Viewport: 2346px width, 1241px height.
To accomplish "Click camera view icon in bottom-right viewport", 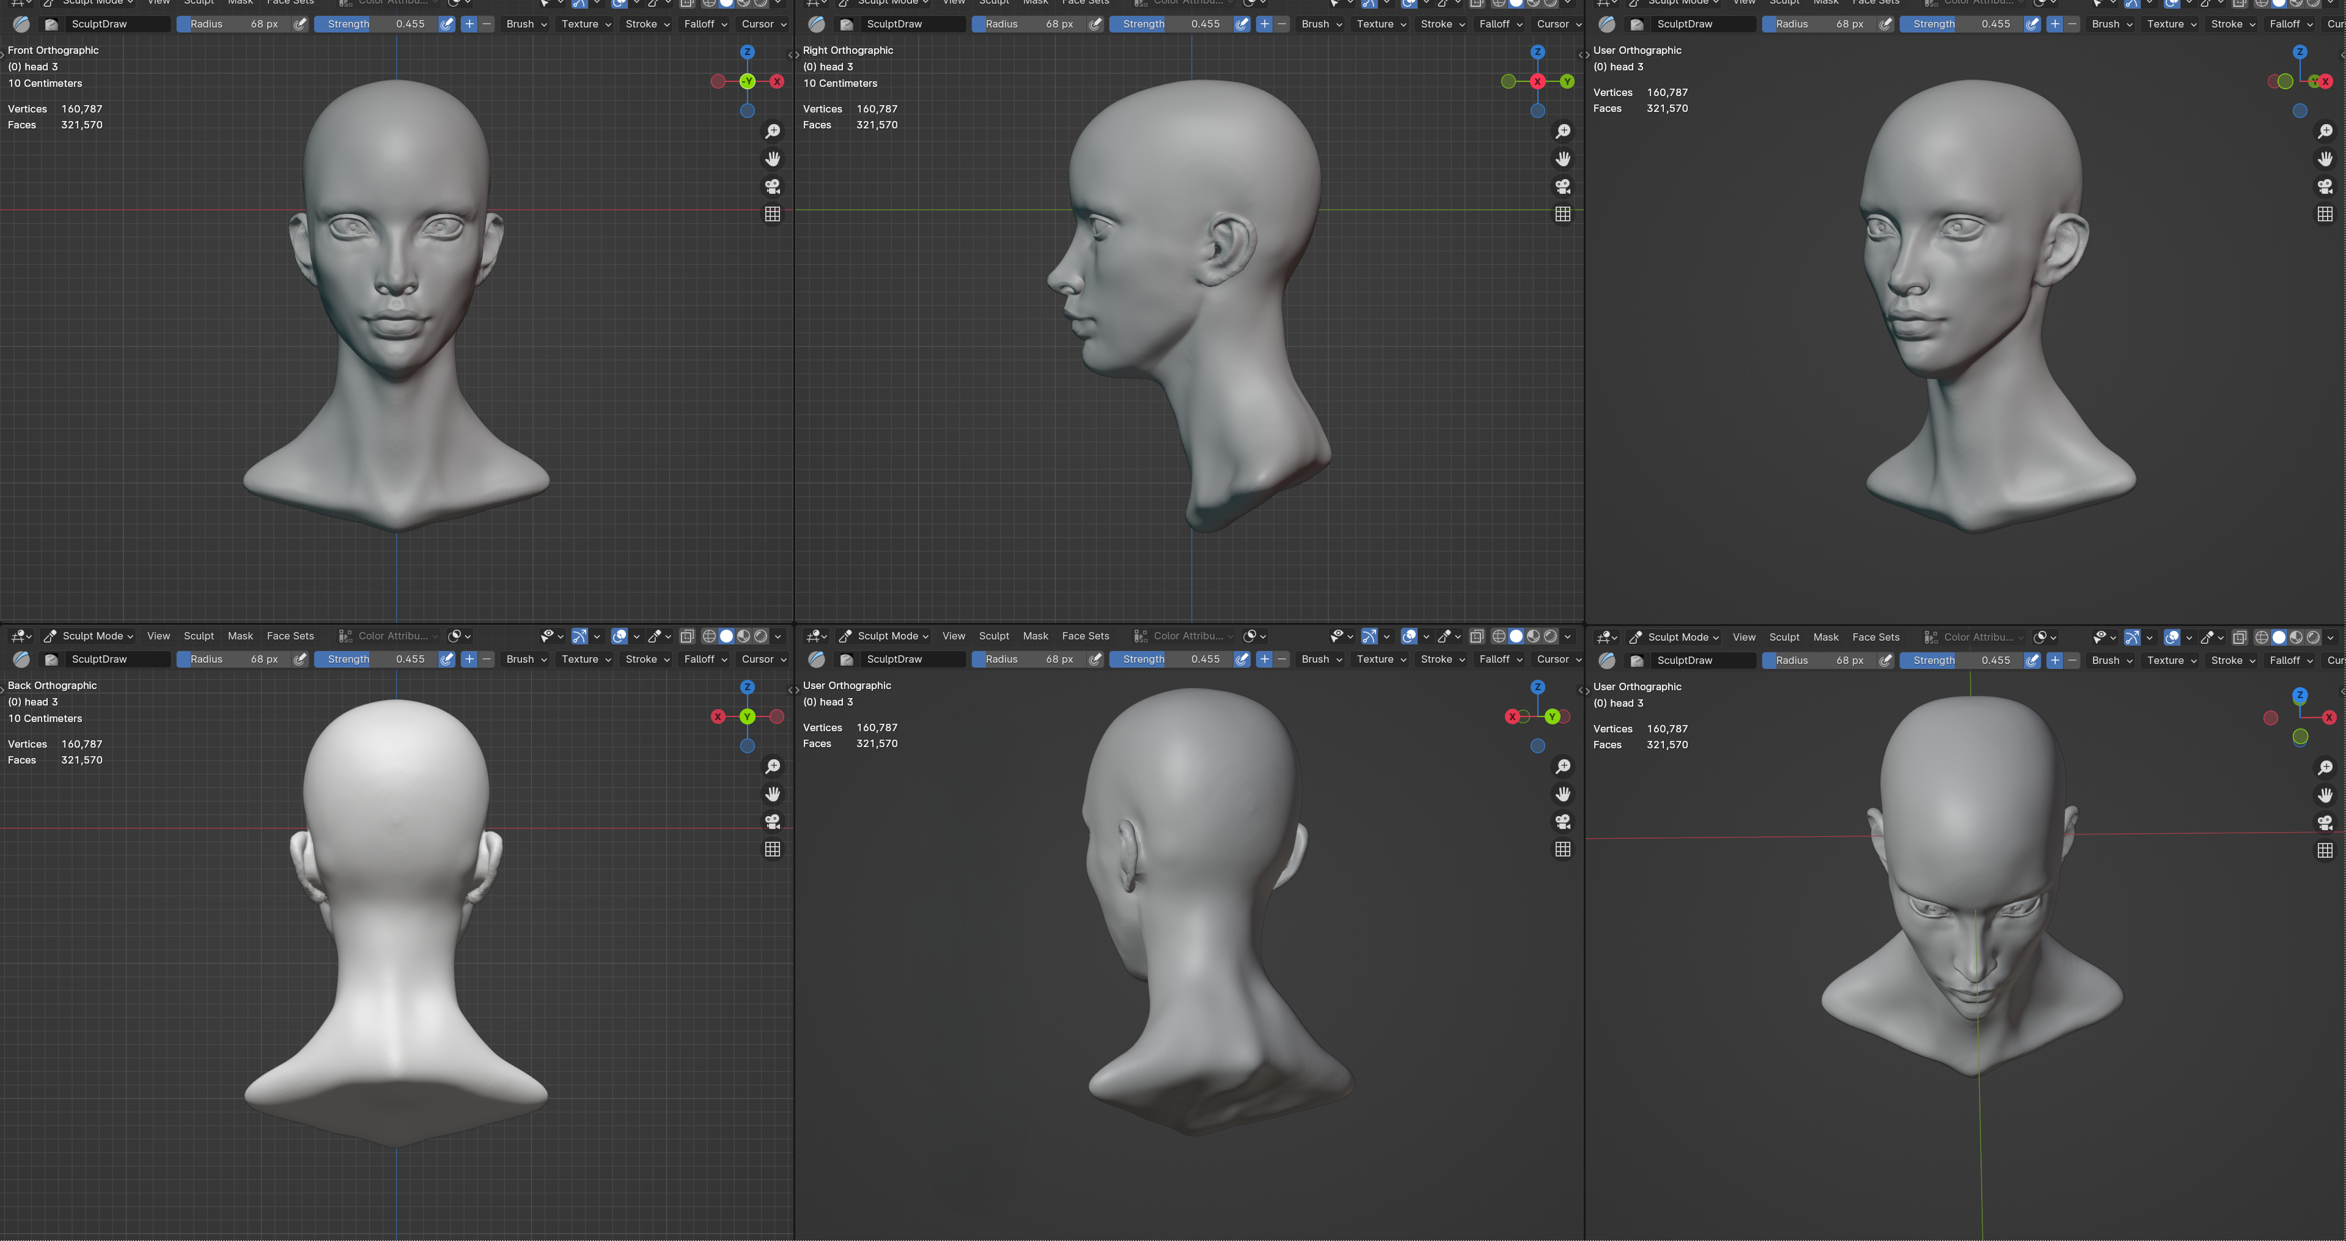I will click(2325, 822).
